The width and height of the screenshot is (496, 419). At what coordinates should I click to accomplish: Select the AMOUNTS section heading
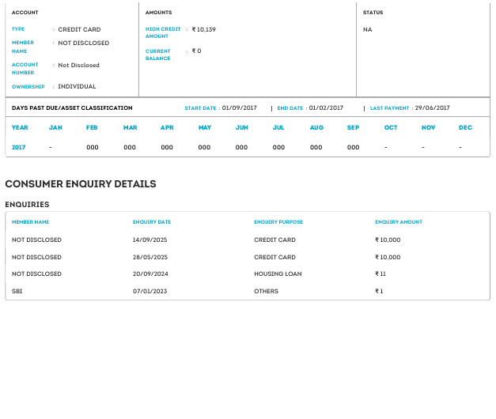159,13
